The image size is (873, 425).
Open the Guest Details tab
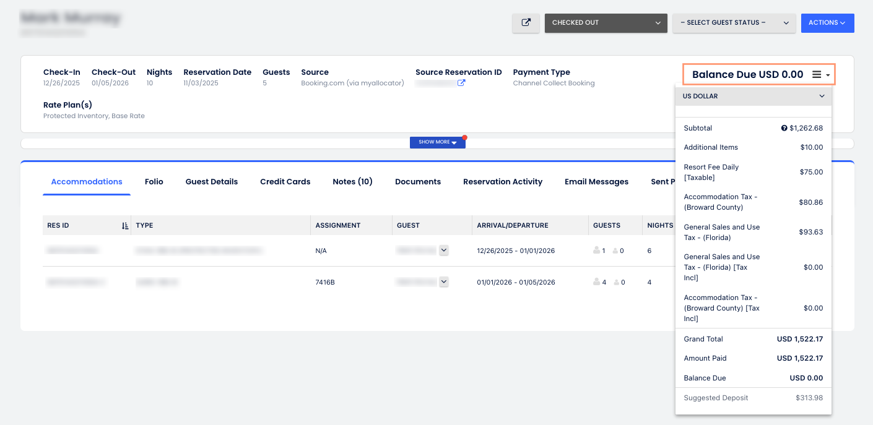pyautogui.click(x=212, y=182)
